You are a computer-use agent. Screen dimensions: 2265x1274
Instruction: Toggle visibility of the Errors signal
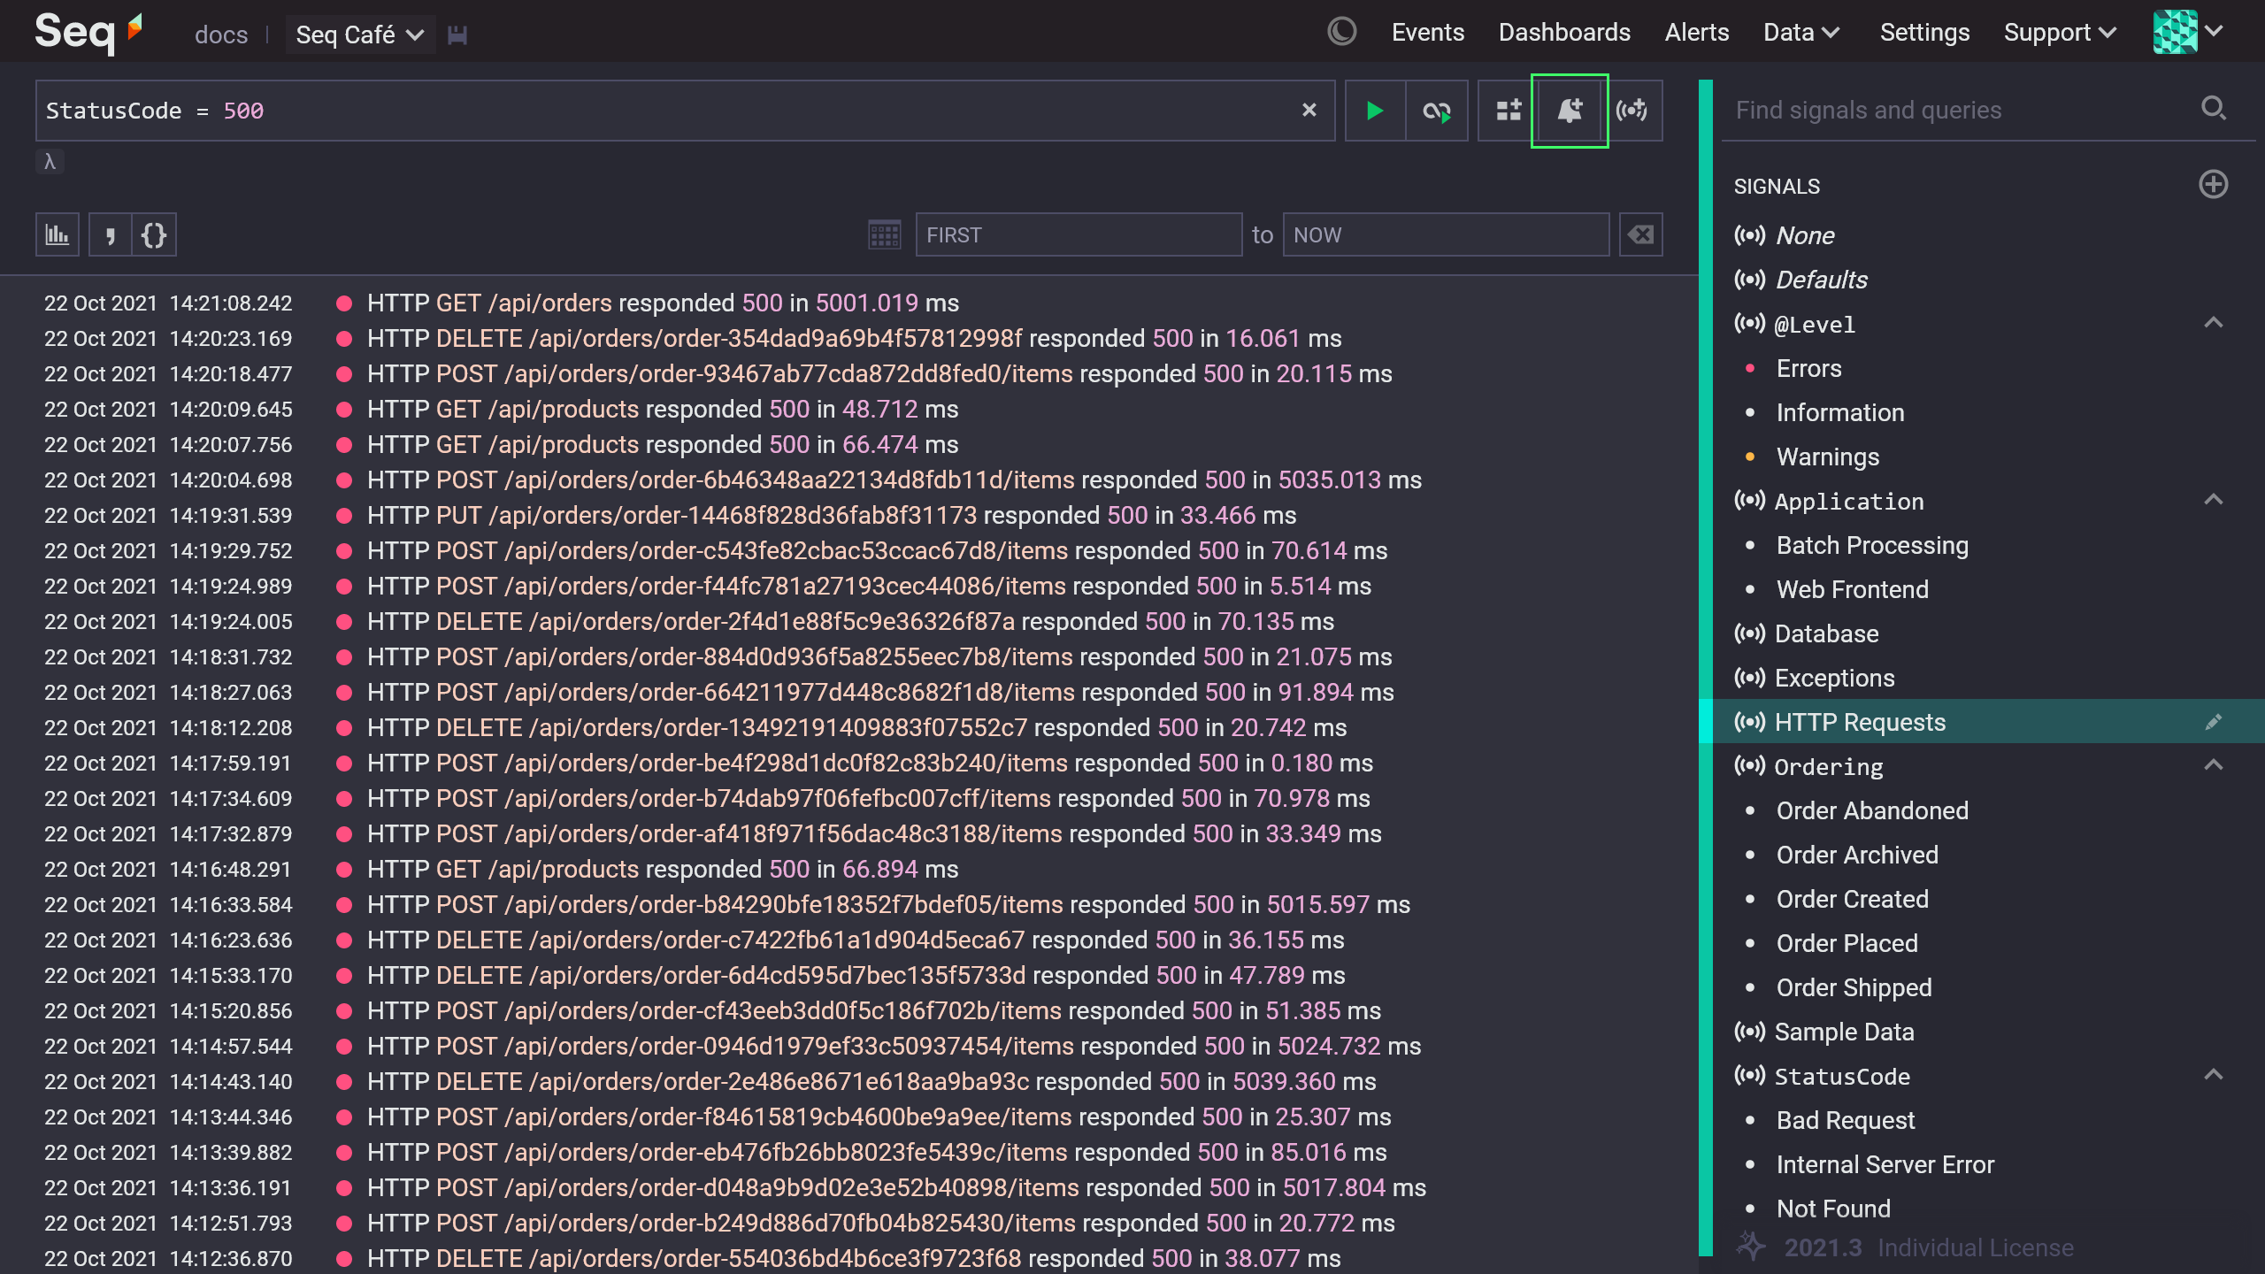point(1809,369)
